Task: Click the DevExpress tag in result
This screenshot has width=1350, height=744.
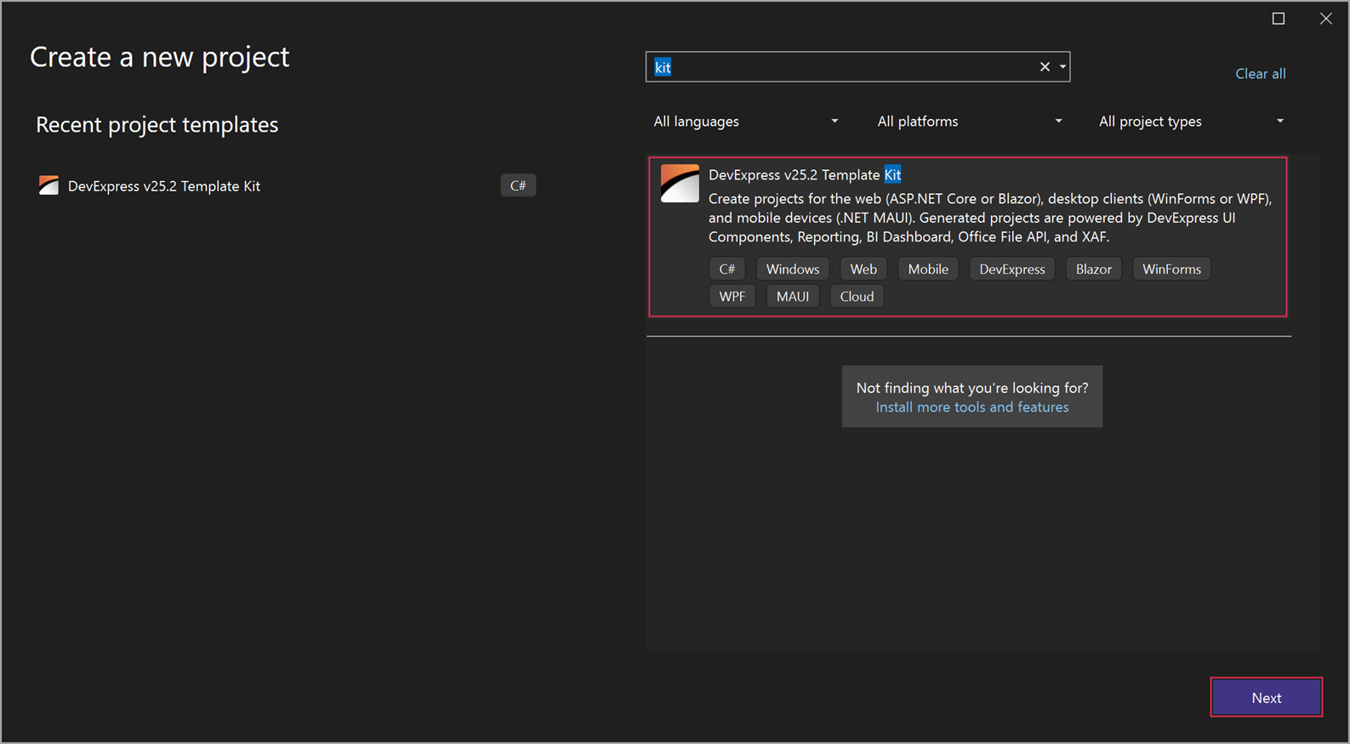Action: click(x=1012, y=269)
